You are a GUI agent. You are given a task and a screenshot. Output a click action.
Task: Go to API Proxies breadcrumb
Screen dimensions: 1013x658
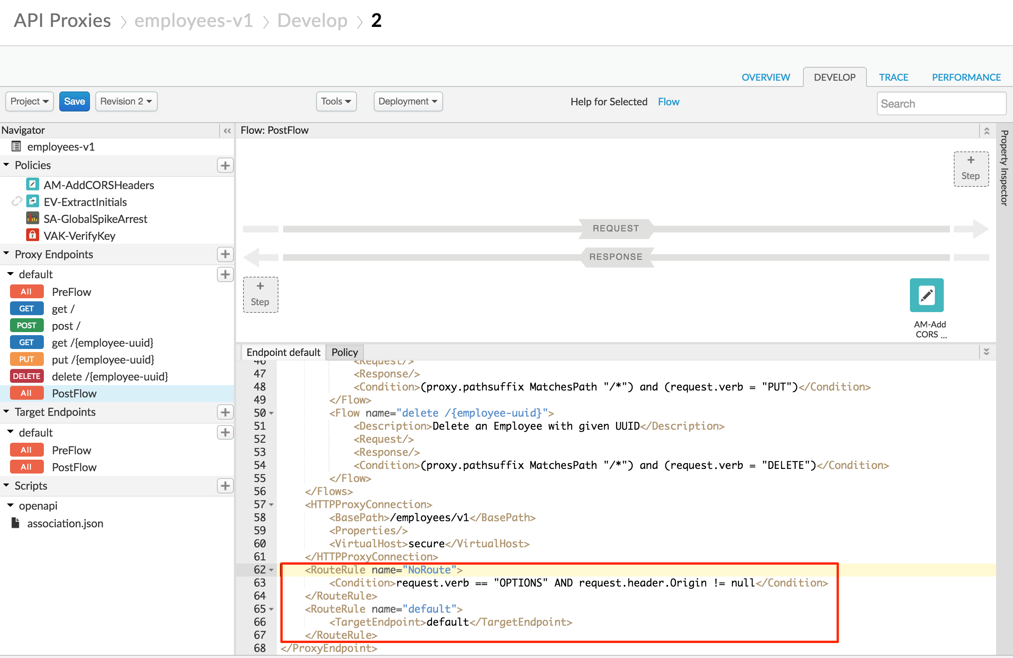pos(63,20)
